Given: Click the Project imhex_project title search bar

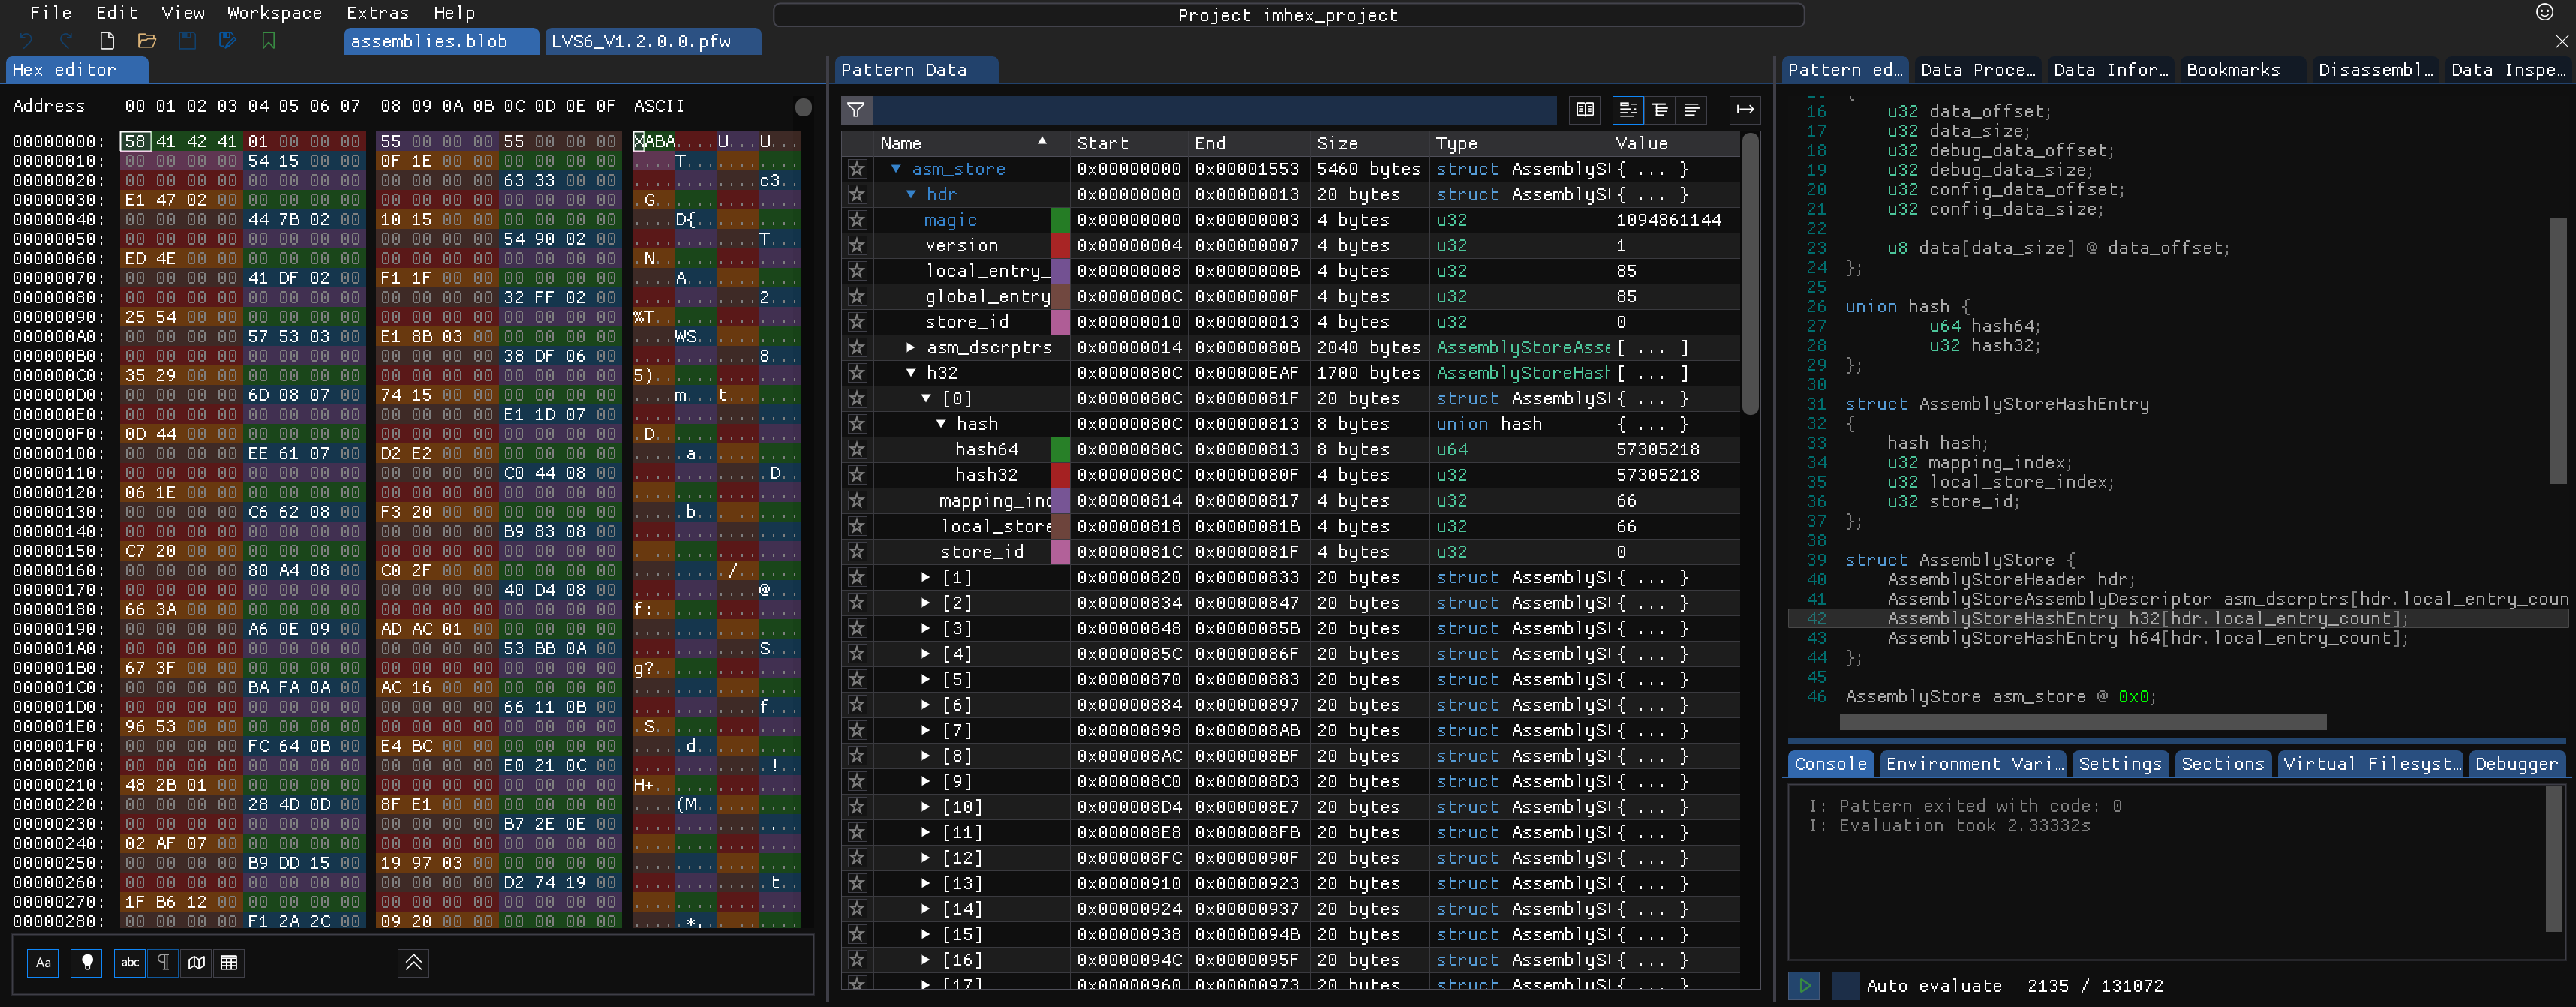Looking at the screenshot, I should tap(1288, 15).
